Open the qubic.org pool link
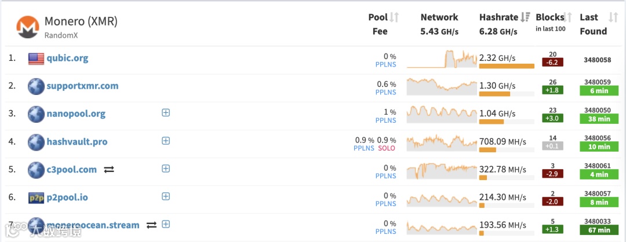The image size is (626, 242). pos(67,58)
